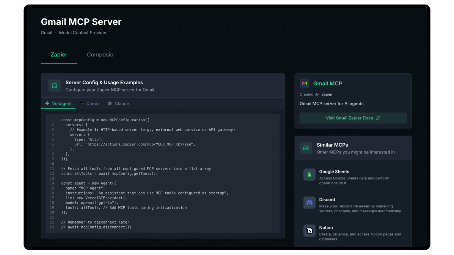Viewport: 454px width, 255px height.
Task: Click the code line type: "http"
Action: (89, 139)
